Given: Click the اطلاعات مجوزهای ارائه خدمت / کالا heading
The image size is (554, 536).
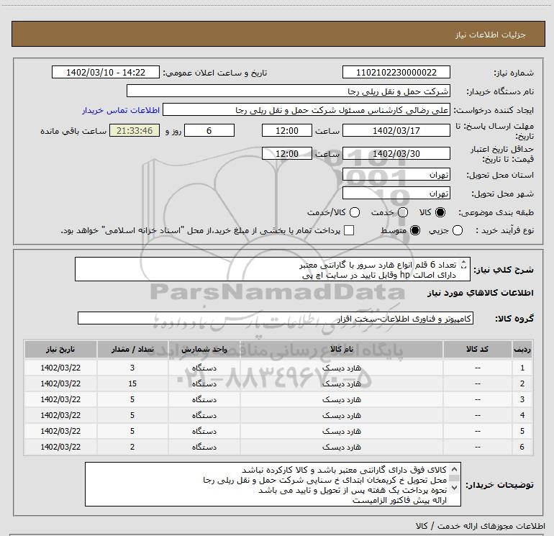Looking at the screenshot, I should click(x=480, y=526).
